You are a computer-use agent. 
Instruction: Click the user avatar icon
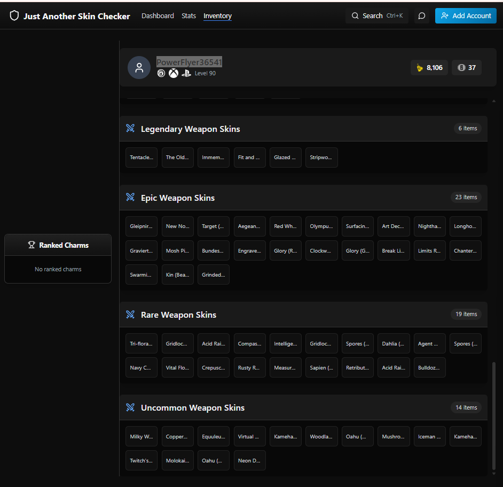[x=139, y=68]
